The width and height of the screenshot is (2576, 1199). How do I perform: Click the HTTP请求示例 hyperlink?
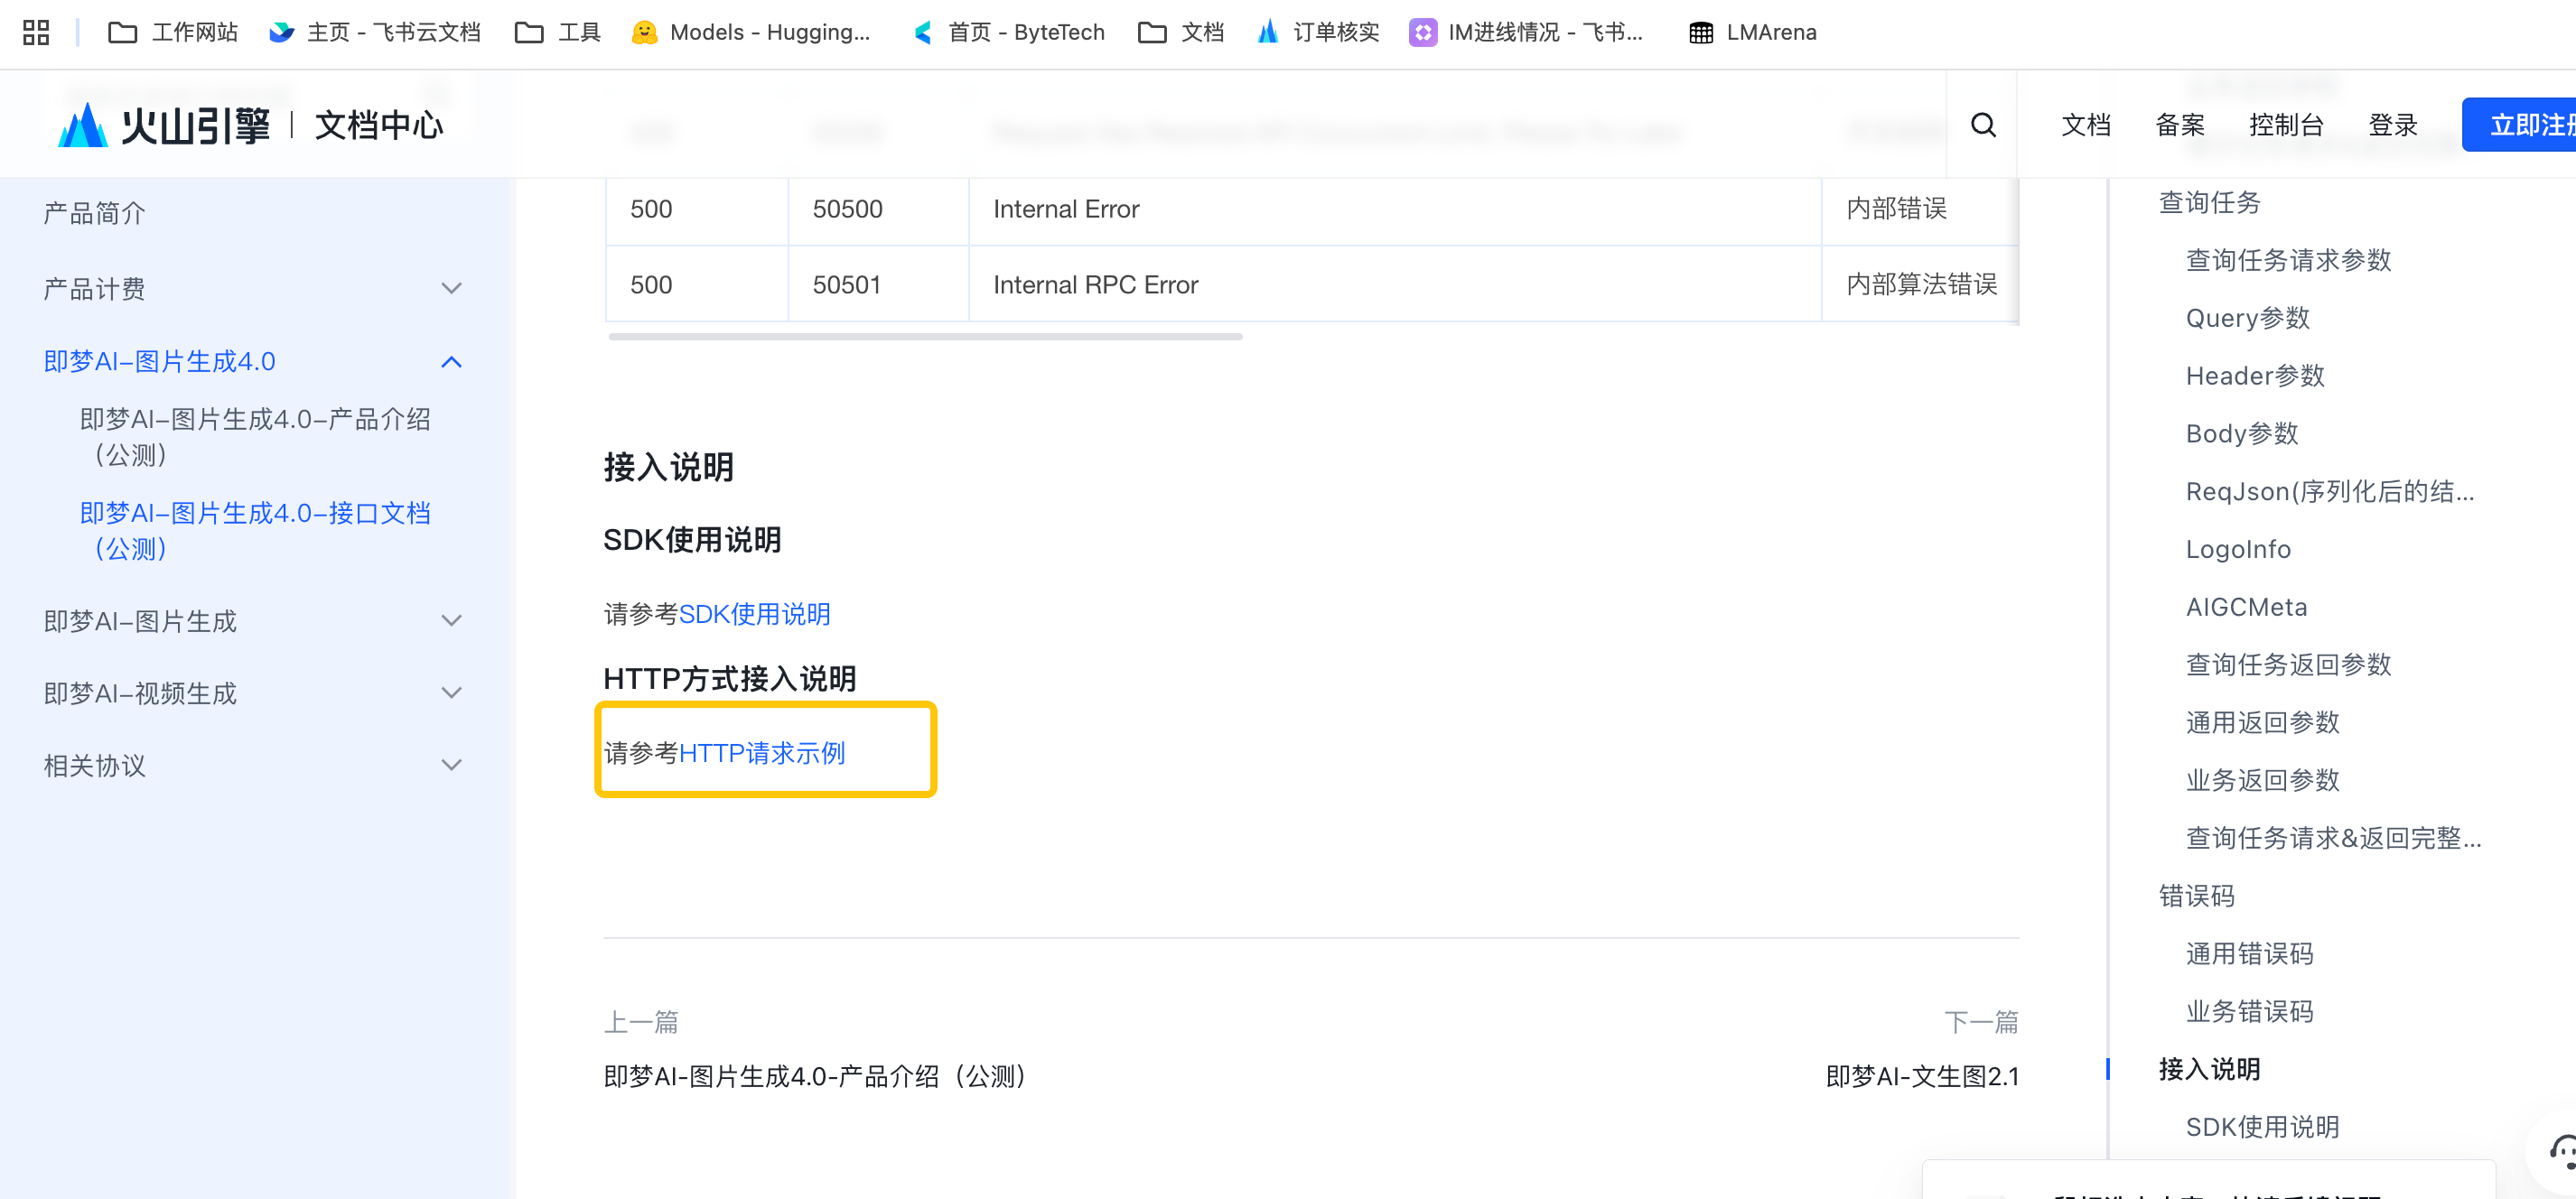pyautogui.click(x=761, y=753)
